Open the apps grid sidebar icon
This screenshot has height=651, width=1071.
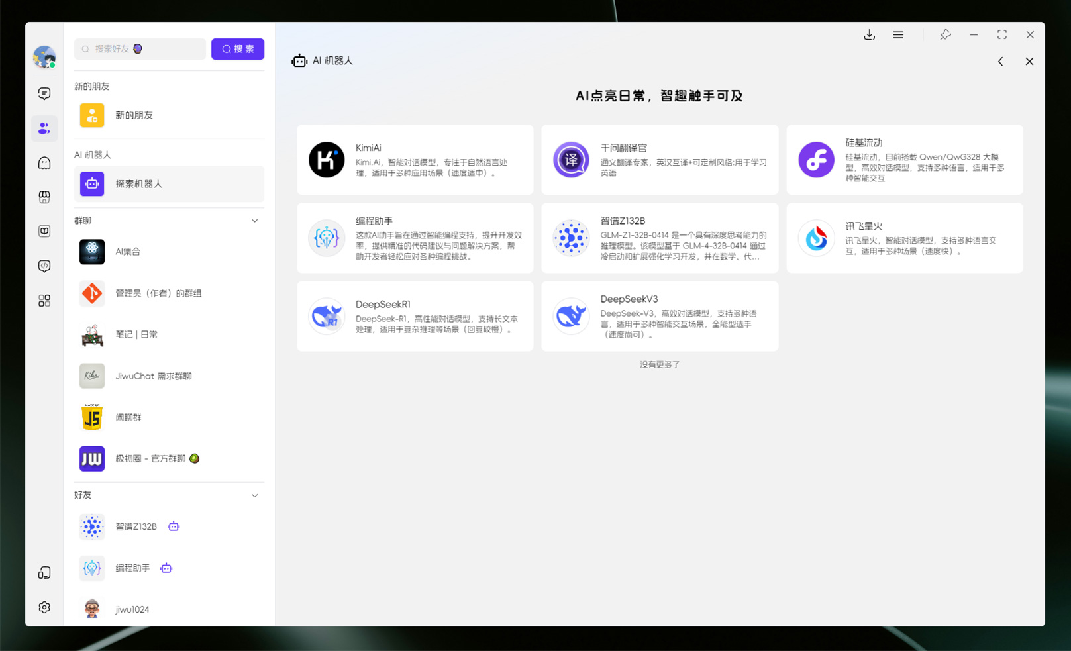[x=44, y=301]
